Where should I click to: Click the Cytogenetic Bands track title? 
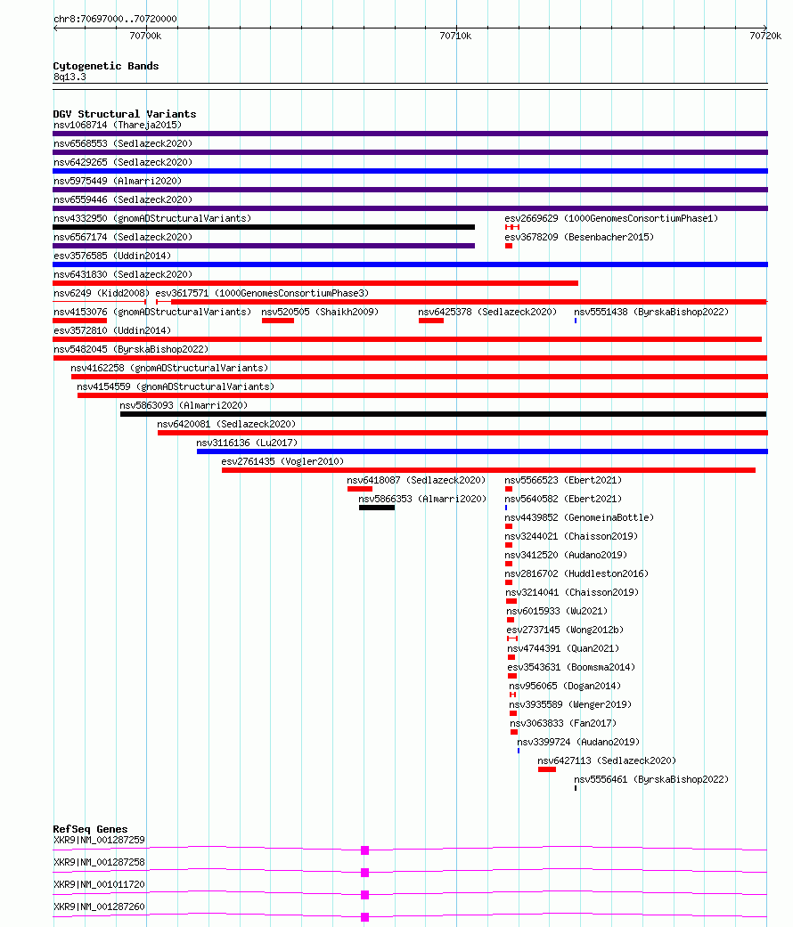tap(106, 66)
